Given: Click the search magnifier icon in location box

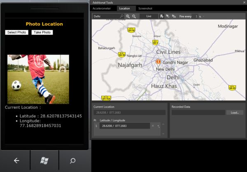Looking at the screenshot, I should (121, 16).
